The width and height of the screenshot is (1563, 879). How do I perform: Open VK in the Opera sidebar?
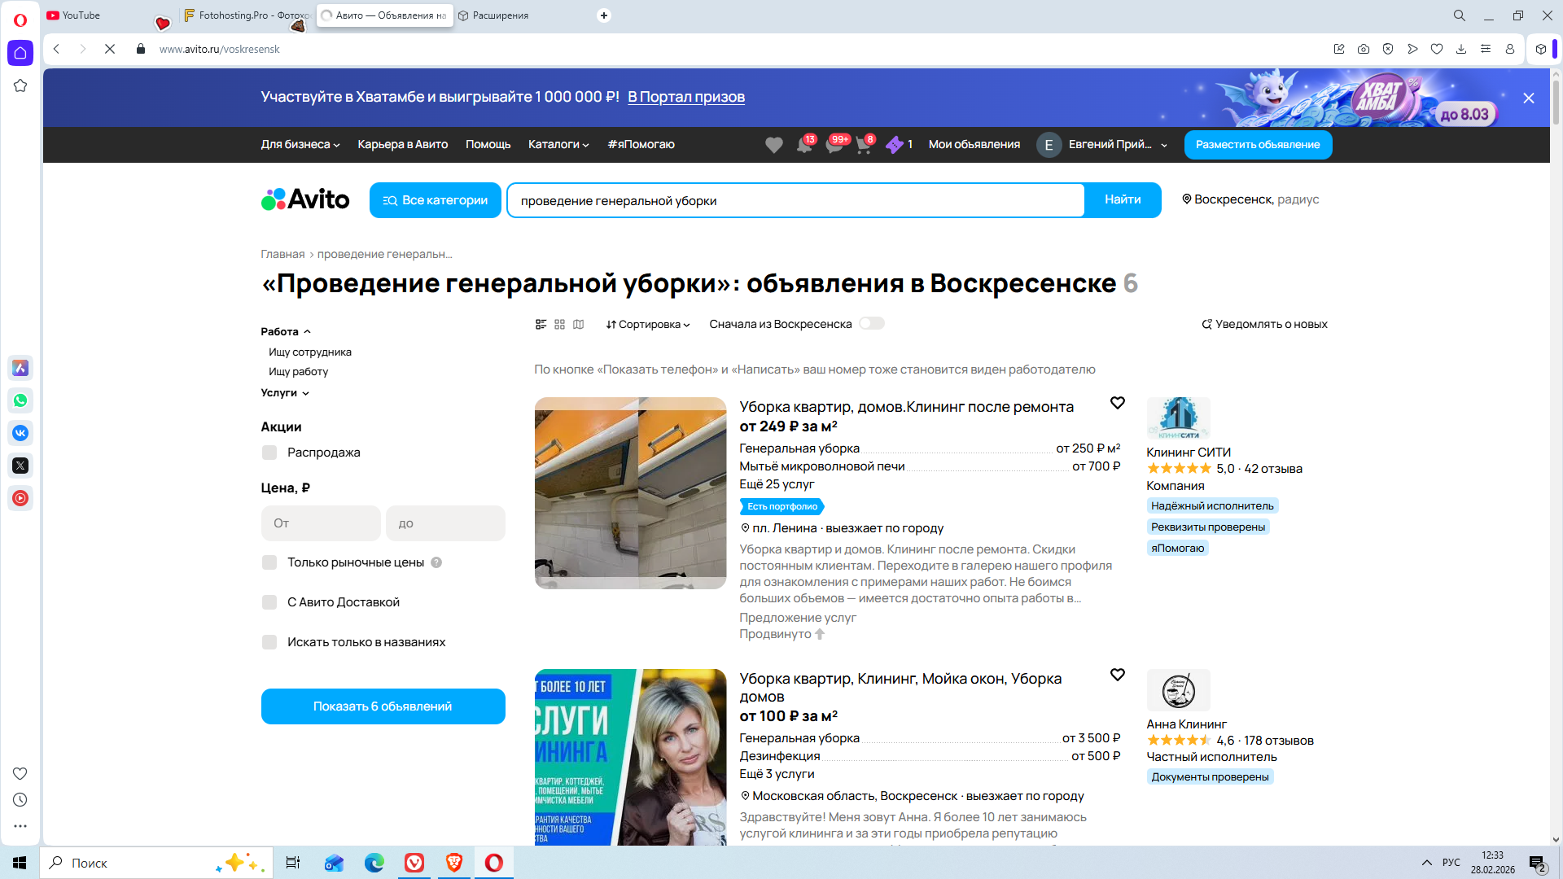pyautogui.click(x=20, y=433)
